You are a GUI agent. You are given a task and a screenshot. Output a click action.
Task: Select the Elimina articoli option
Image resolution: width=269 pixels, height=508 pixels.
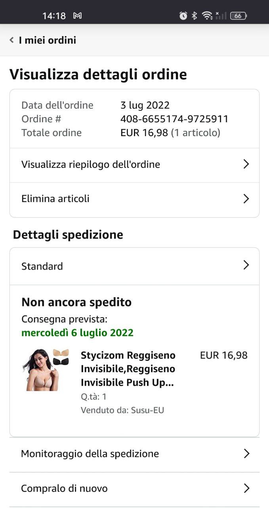(55, 198)
